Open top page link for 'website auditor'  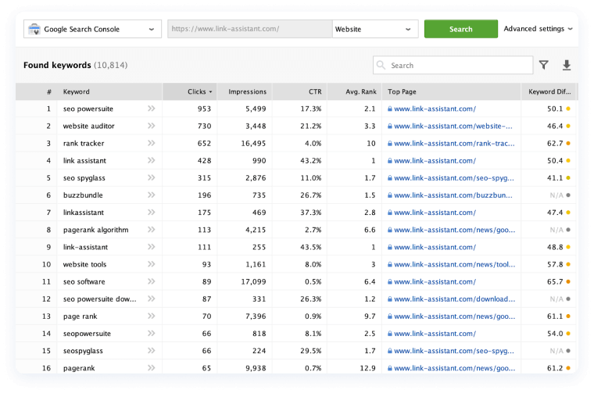453,127
